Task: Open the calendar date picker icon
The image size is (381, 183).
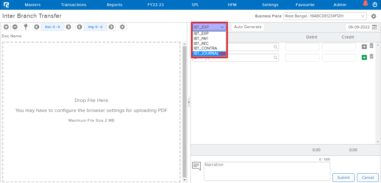Action: click(375, 27)
